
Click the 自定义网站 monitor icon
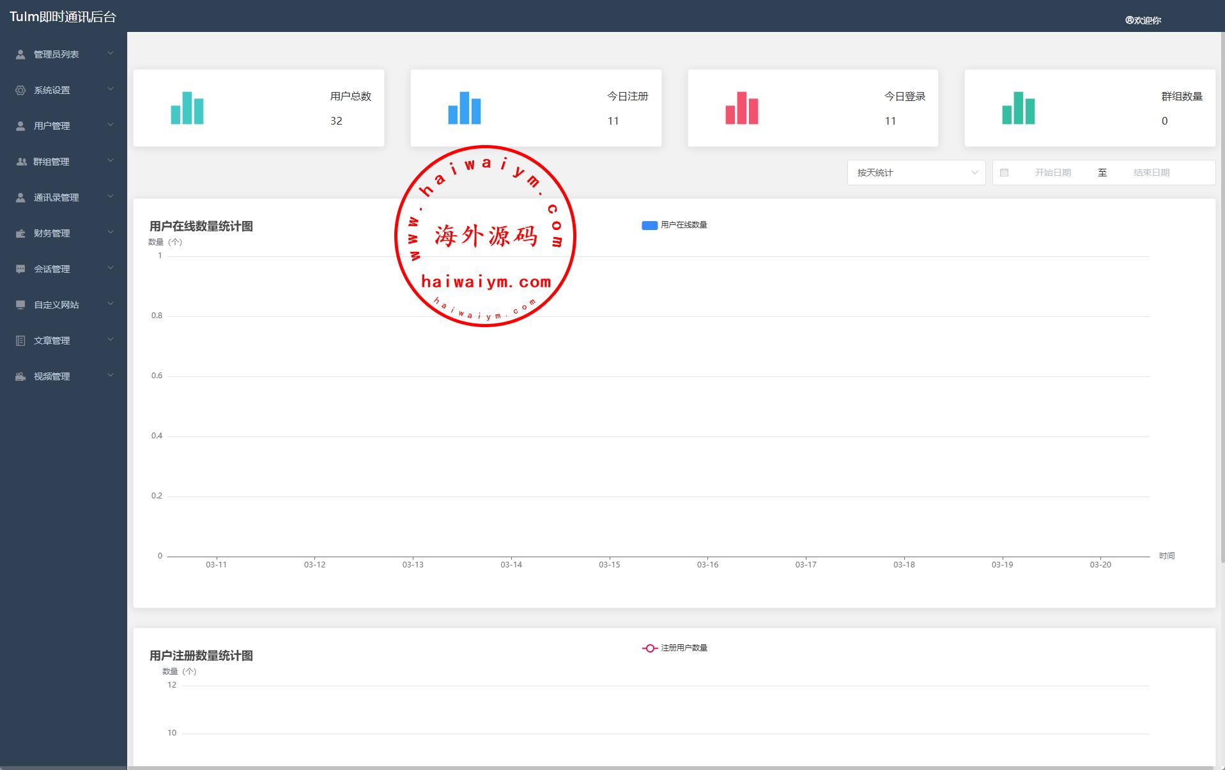(20, 305)
